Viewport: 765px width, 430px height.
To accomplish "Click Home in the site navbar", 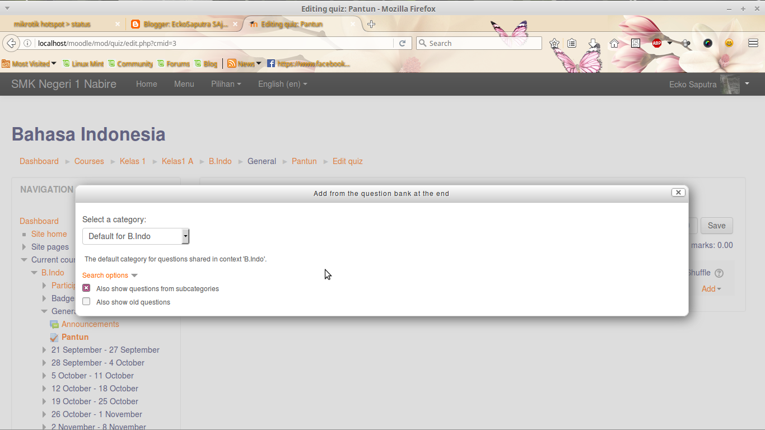I will coord(147,84).
